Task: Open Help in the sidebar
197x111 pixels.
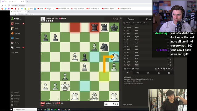Action: pyautogui.click(x=14, y=105)
